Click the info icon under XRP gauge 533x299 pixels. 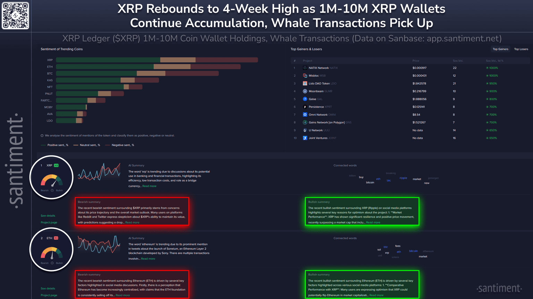(x=52, y=190)
